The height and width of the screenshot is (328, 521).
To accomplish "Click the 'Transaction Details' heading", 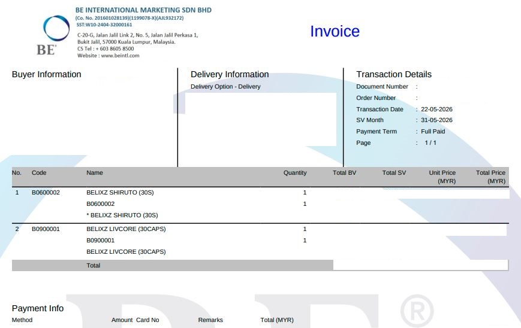I will [394, 74].
